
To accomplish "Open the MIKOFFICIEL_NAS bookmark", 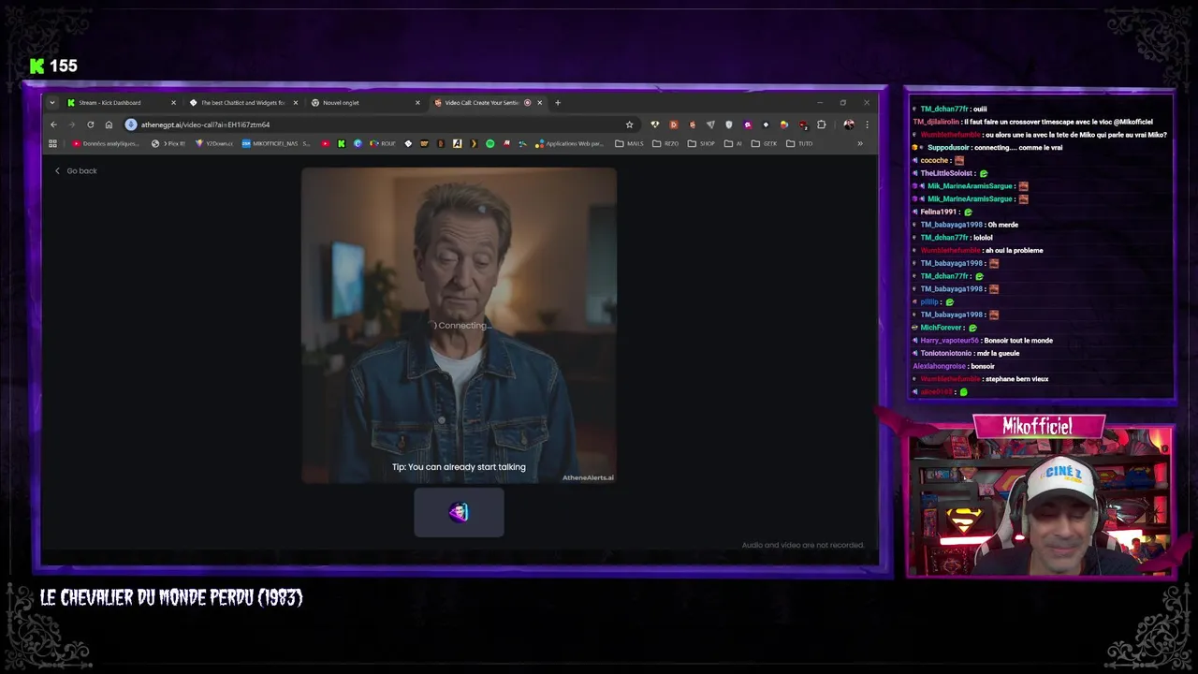I will point(276,143).
